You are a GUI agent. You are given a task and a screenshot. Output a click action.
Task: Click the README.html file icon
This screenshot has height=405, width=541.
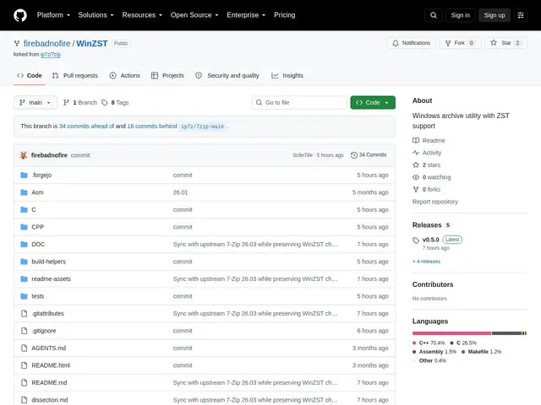coord(24,365)
